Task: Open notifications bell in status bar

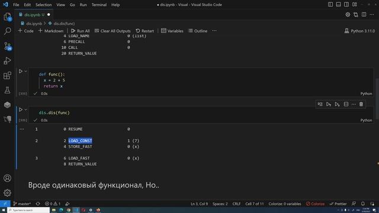Action: [363, 204]
